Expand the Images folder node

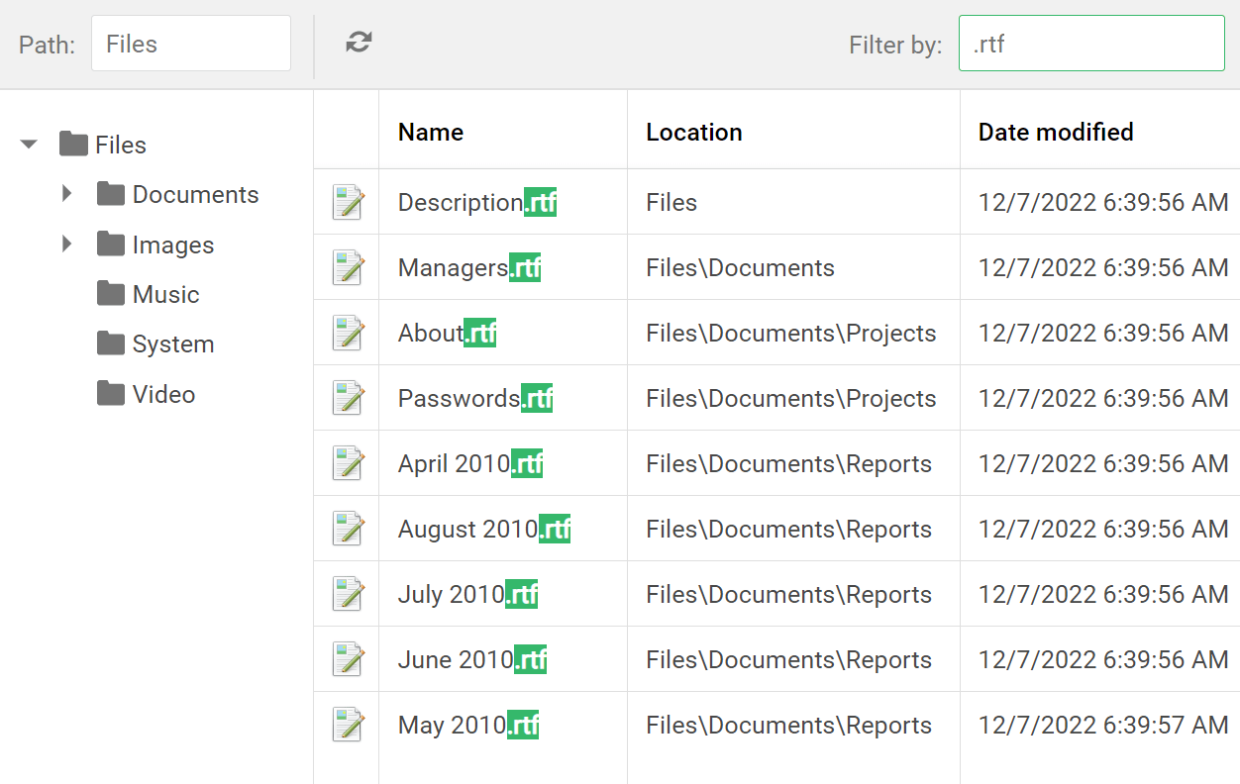[x=67, y=244]
